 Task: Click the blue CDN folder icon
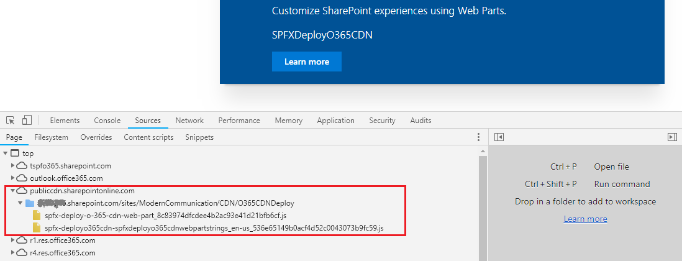click(30, 203)
